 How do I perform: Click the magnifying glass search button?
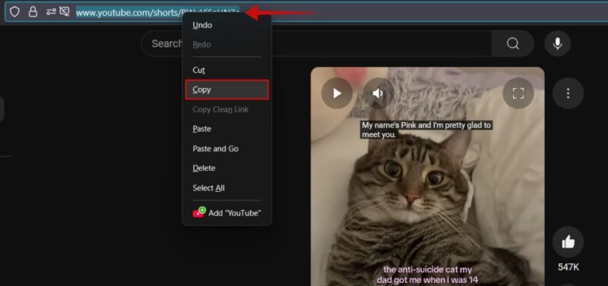tap(512, 43)
